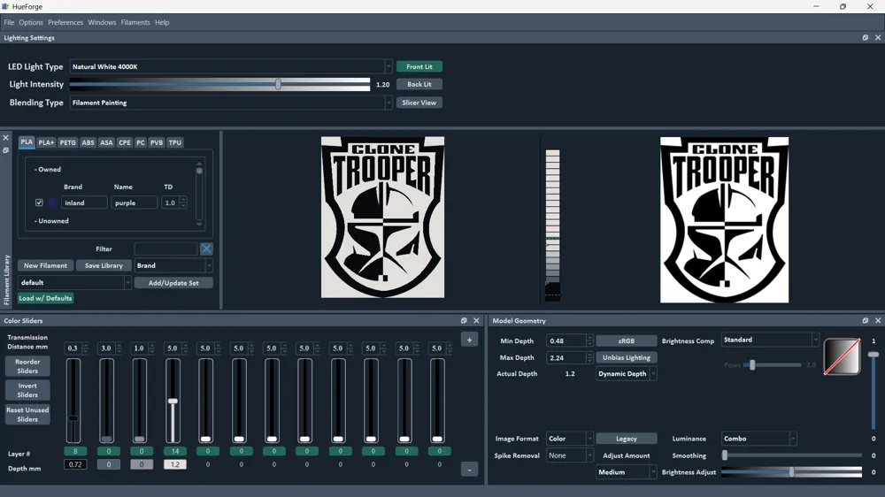Open the default filament set dropdown
The width and height of the screenshot is (885, 497).
point(74,283)
